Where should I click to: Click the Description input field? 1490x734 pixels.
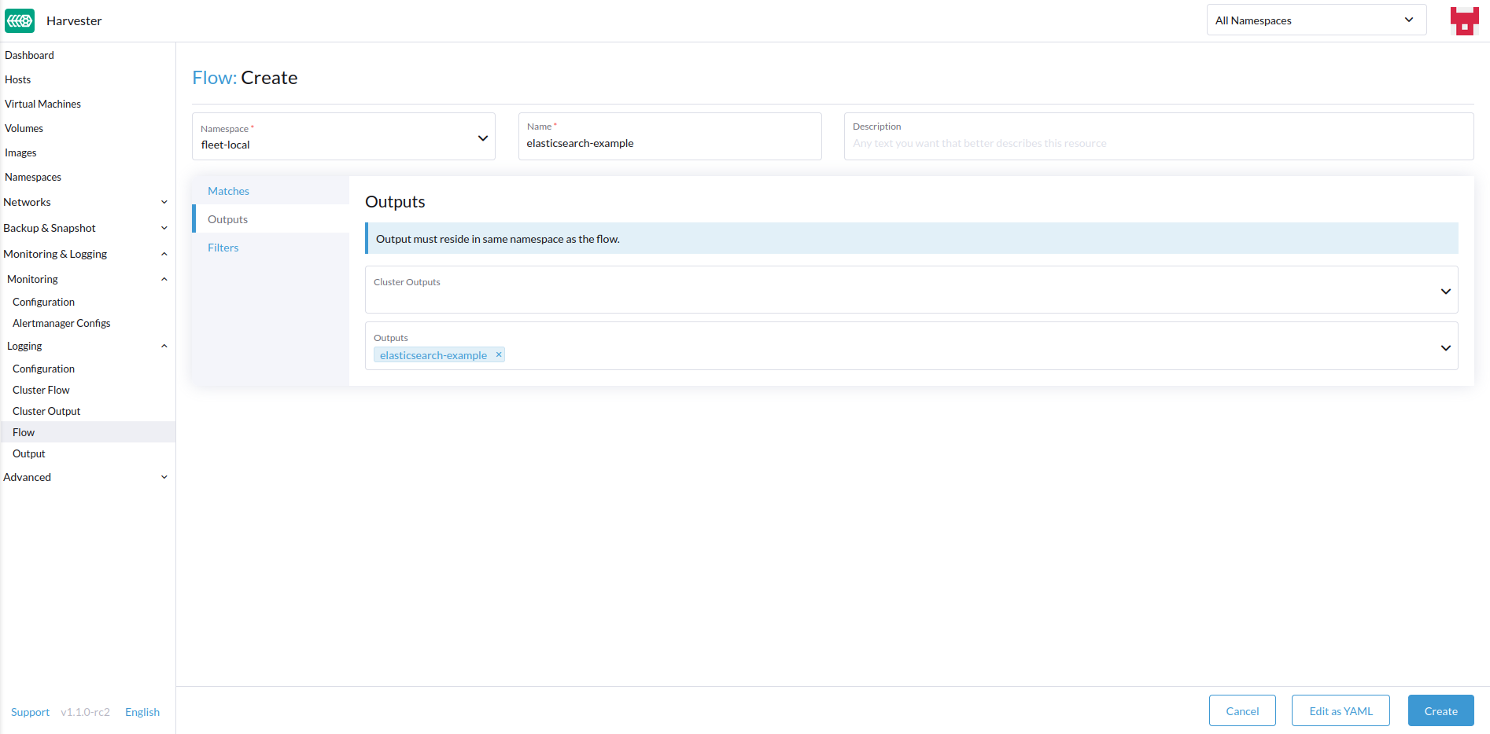pyautogui.click(x=1156, y=143)
